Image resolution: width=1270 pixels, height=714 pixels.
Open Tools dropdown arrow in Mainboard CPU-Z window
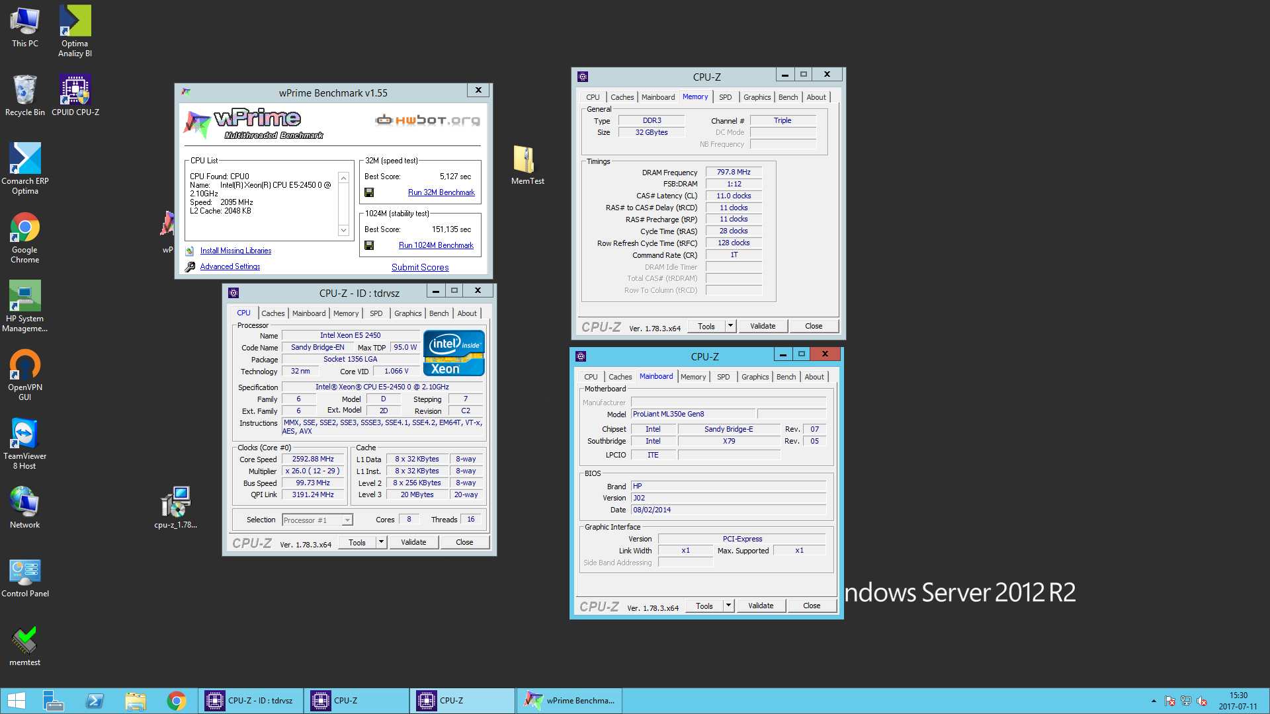click(728, 606)
